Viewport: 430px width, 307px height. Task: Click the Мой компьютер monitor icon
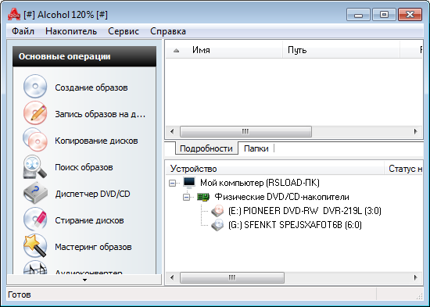coord(189,183)
